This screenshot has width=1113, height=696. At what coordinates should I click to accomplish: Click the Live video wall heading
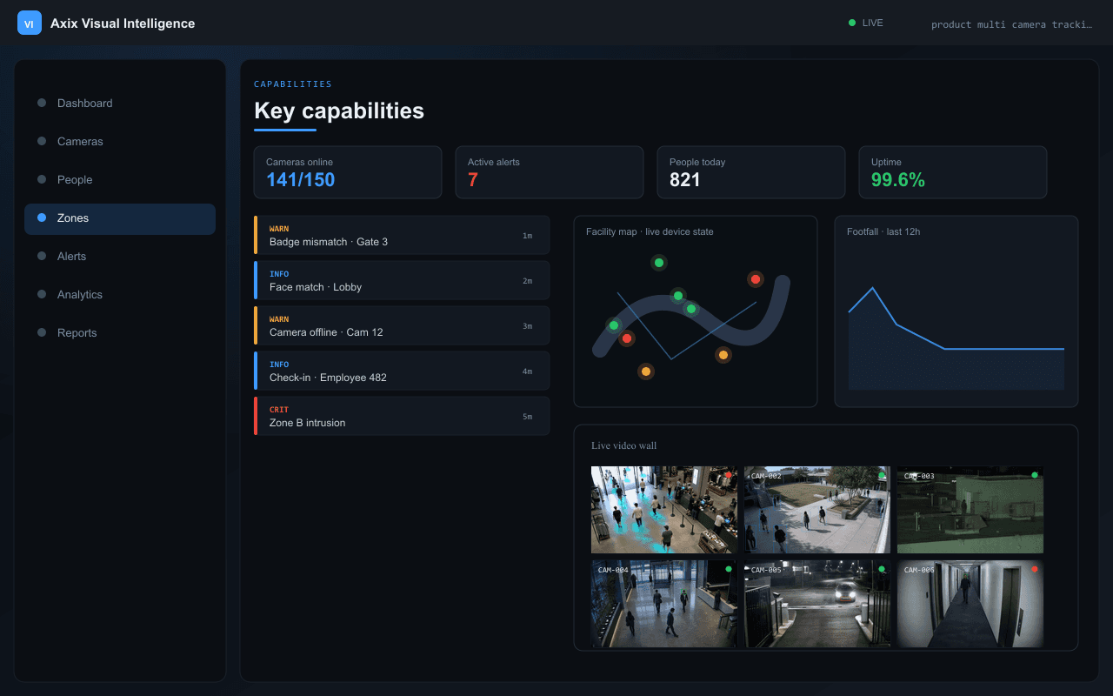point(624,445)
